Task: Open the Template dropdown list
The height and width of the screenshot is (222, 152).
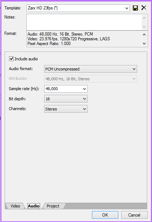Action: click(127, 8)
